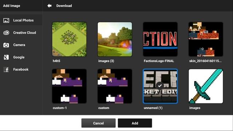
Task: Select the h4h5 base layout thumbnail
Action: 69,39
